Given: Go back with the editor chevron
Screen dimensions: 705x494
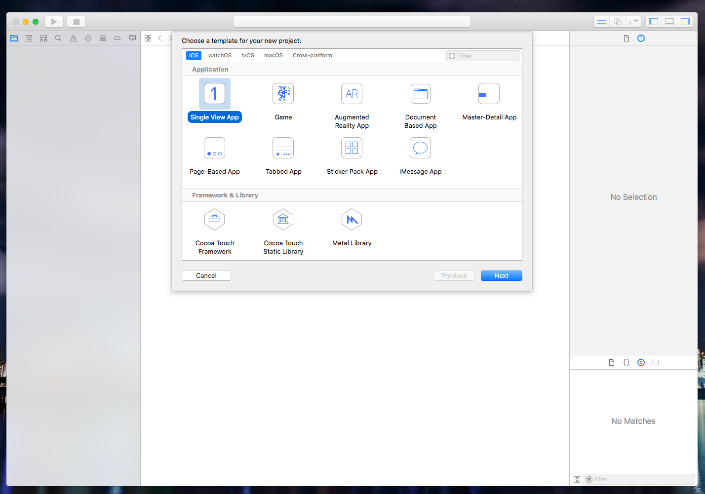Looking at the screenshot, I should point(160,38).
